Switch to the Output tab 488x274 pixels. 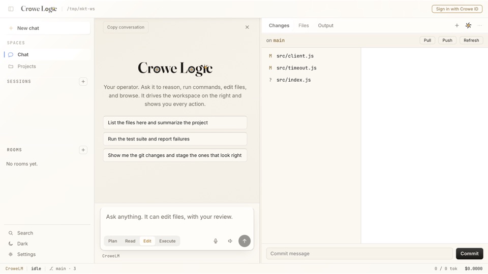pos(325,25)
